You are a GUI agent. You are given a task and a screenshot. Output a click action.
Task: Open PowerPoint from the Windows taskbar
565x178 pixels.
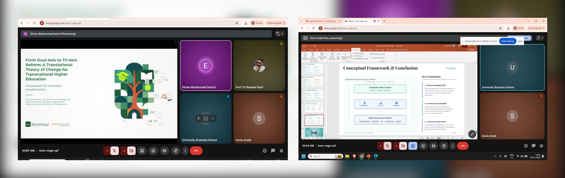coord(368,156)
